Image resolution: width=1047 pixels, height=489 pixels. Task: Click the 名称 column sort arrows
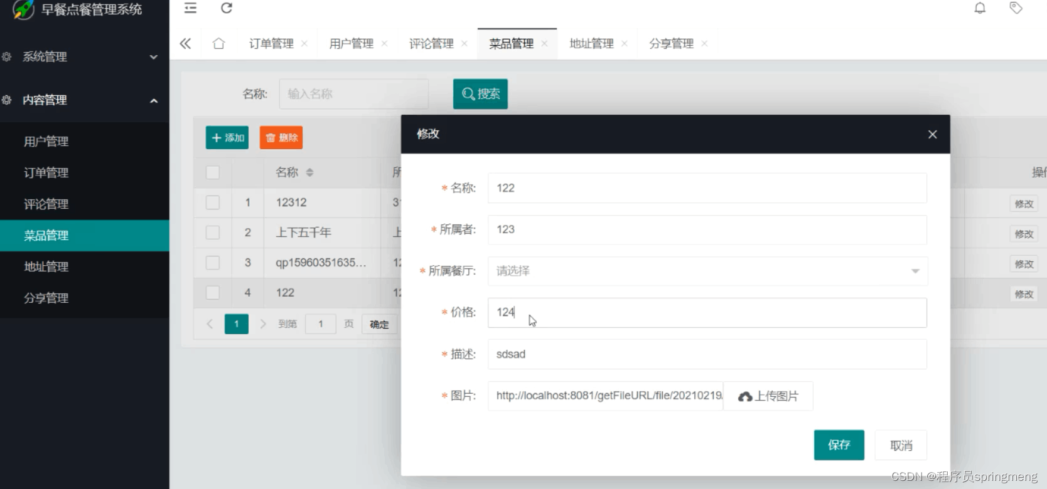(x=309, y=172)
